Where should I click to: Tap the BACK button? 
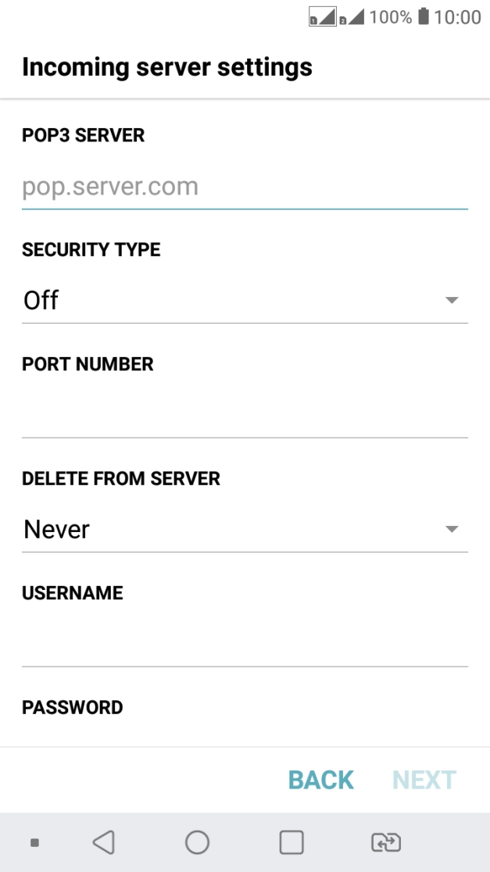321,780
